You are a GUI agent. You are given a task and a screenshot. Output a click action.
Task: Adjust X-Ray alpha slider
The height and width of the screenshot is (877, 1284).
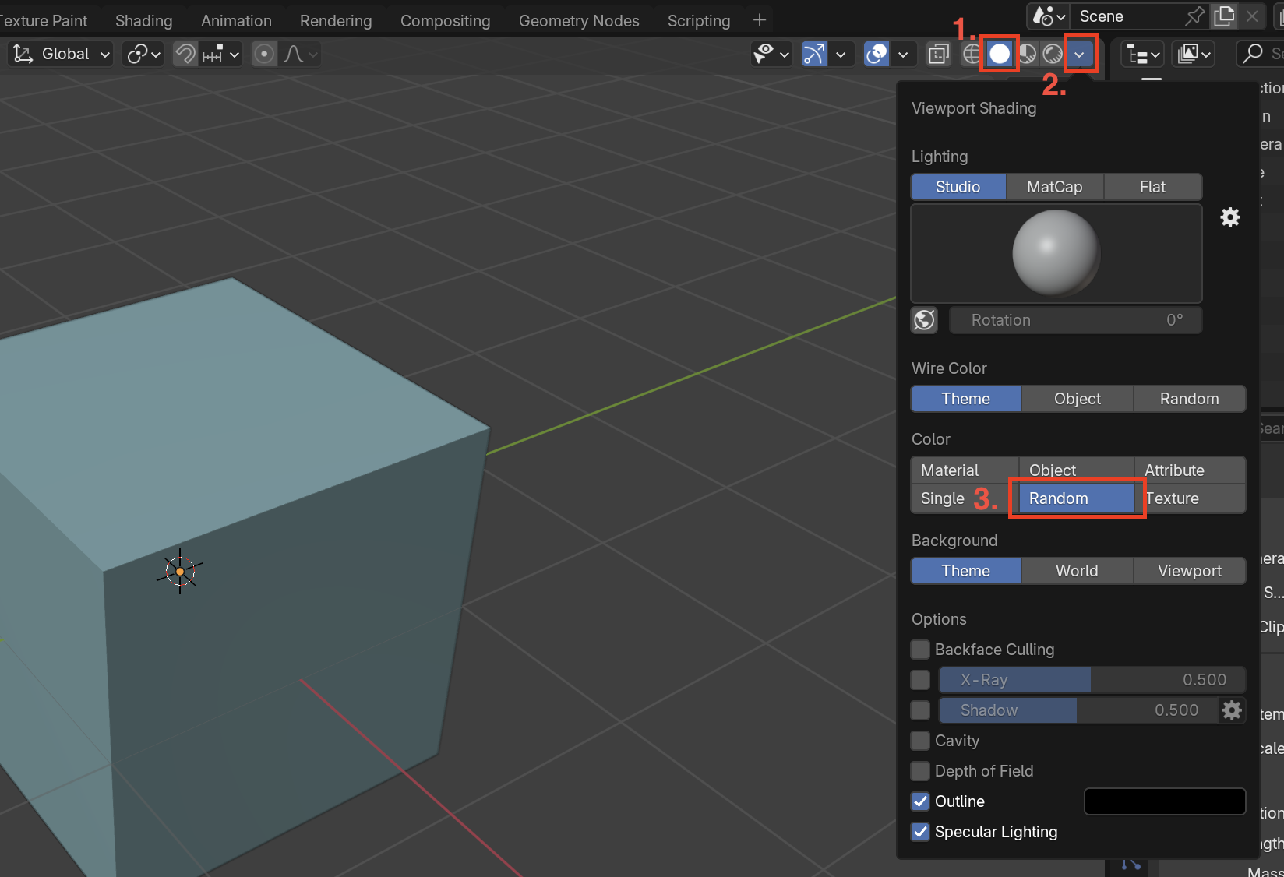(1092, 680)
